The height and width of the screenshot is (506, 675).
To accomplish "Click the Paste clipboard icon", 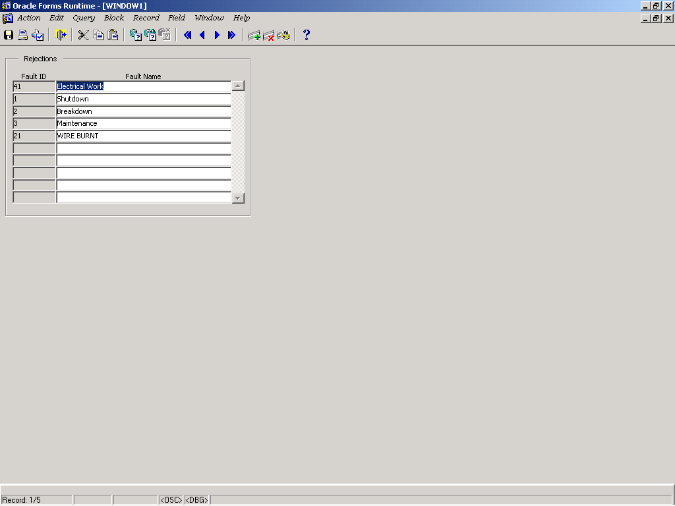I will 113,35.
